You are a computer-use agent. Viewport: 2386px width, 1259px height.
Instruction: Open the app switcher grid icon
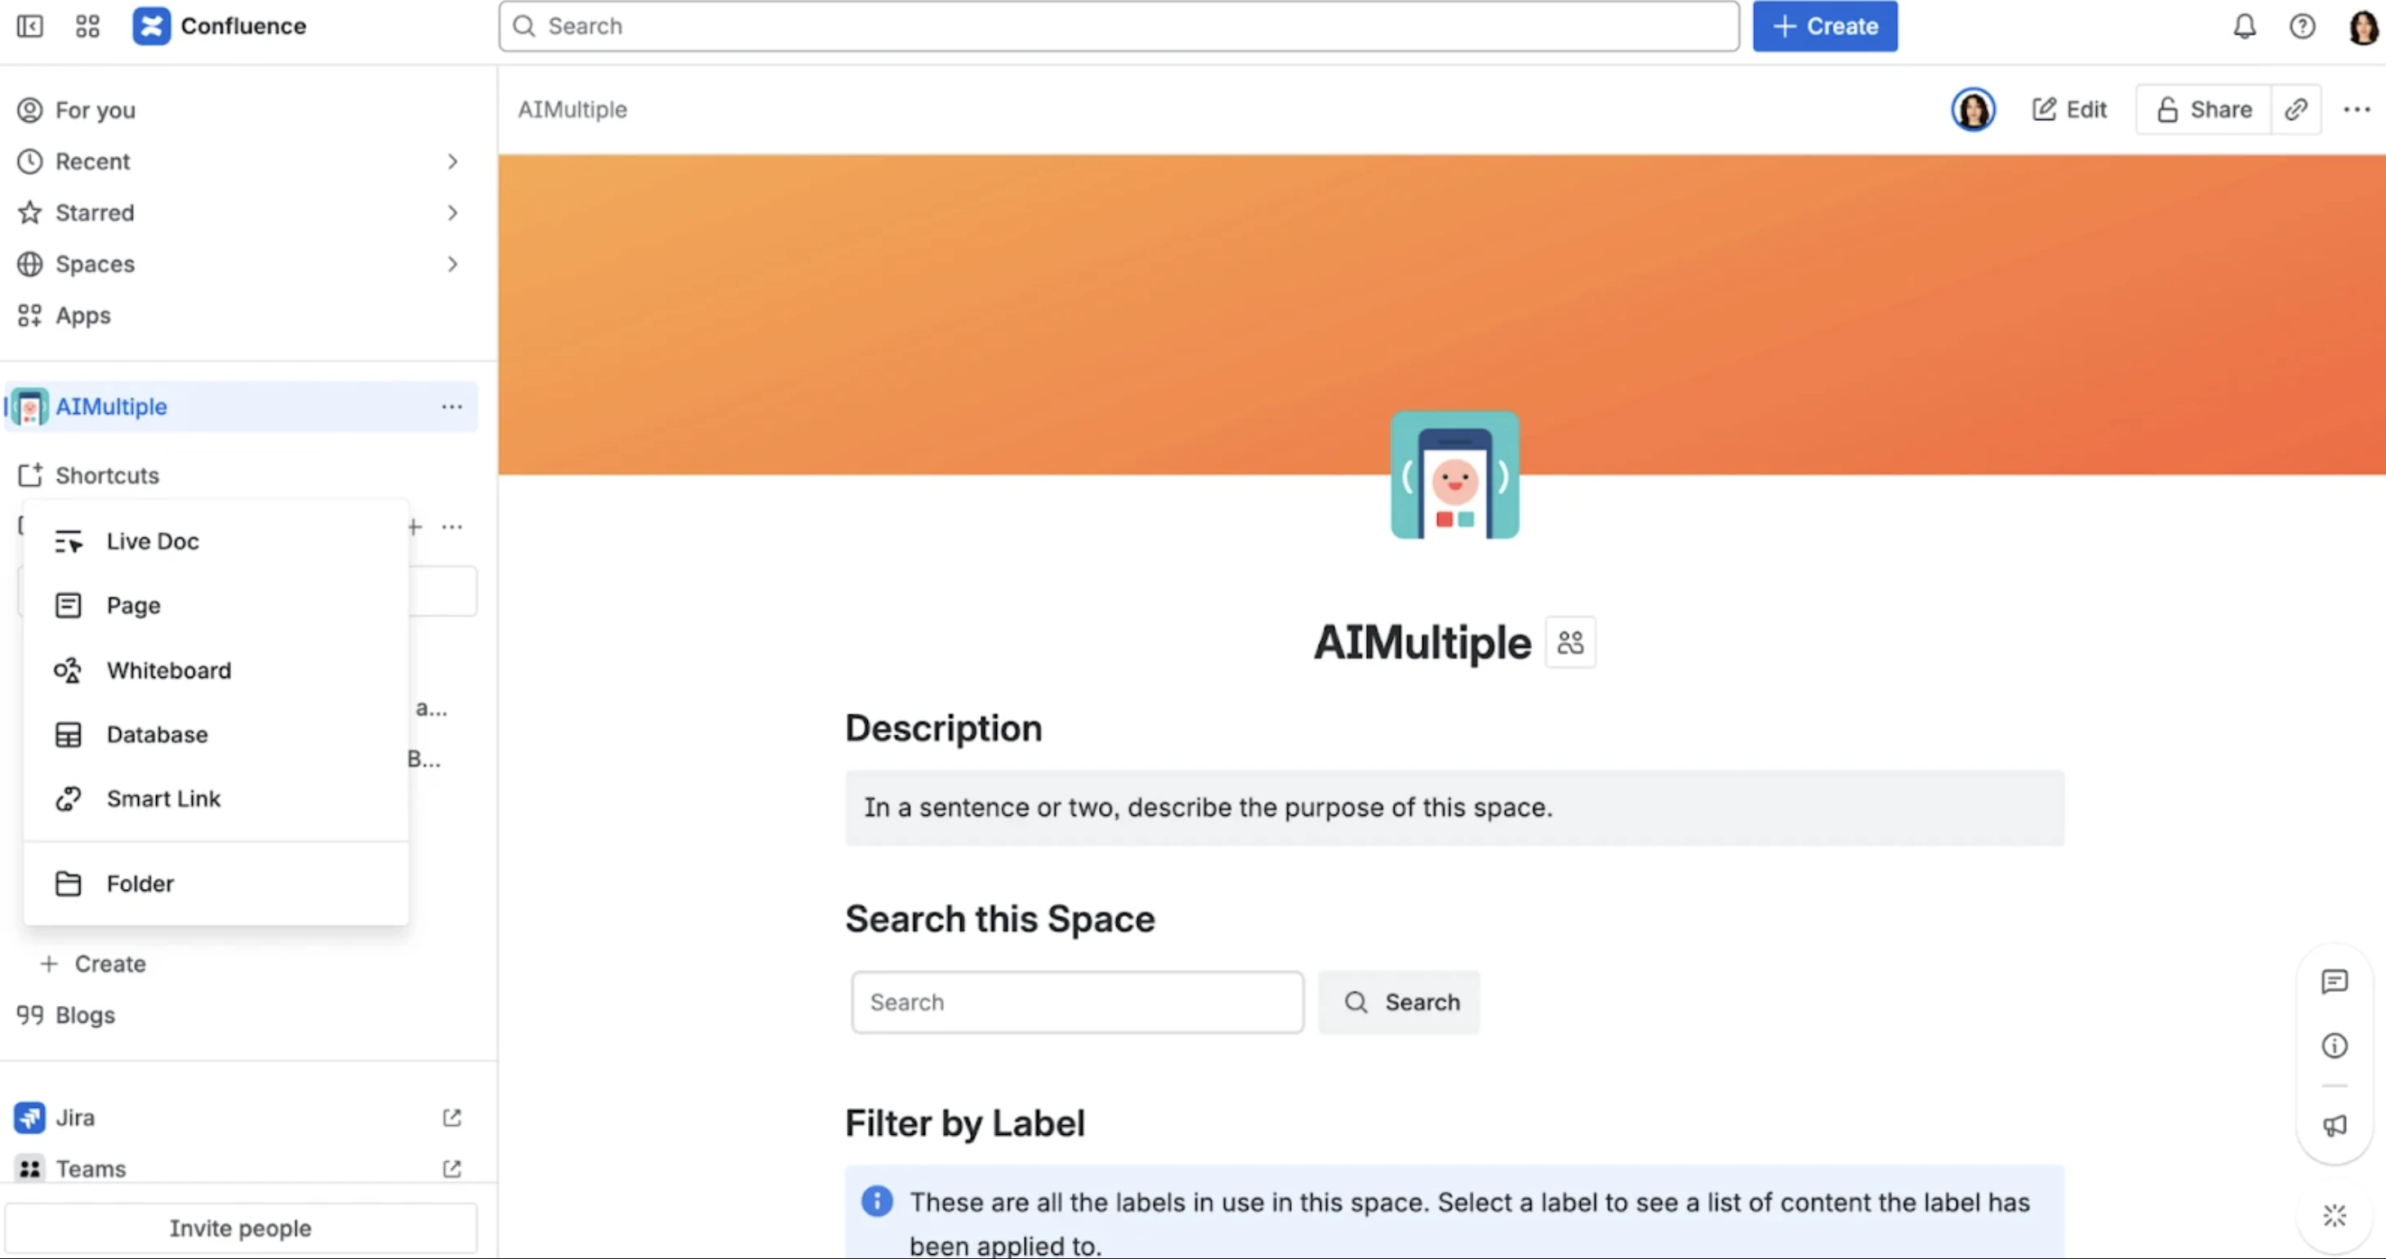coord(87,26)
